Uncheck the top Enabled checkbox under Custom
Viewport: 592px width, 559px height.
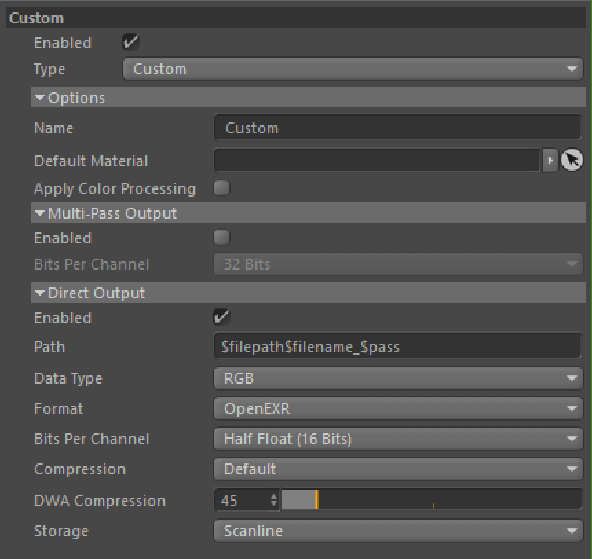pos(131,42)
